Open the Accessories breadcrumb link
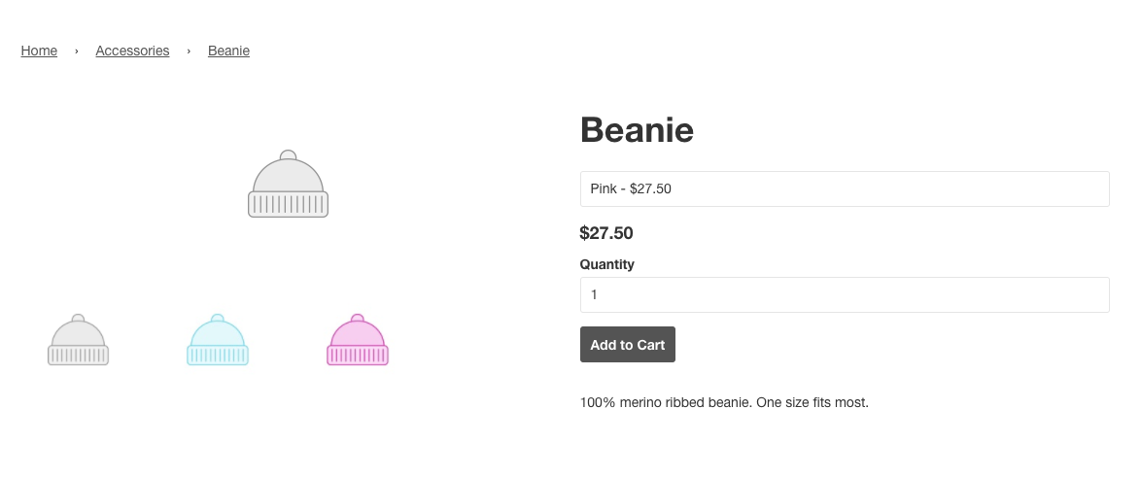The height and width of the screenshot is (477, 1141). tap(132, 51)
